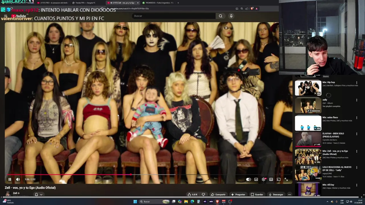
Task: Seek on the red video progress bar
Action: click(x=148, y=174)
